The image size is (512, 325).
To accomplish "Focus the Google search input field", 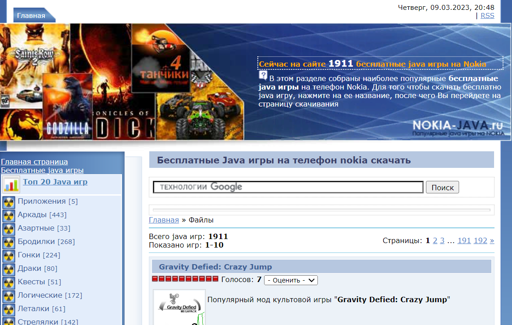I will 288,187.
